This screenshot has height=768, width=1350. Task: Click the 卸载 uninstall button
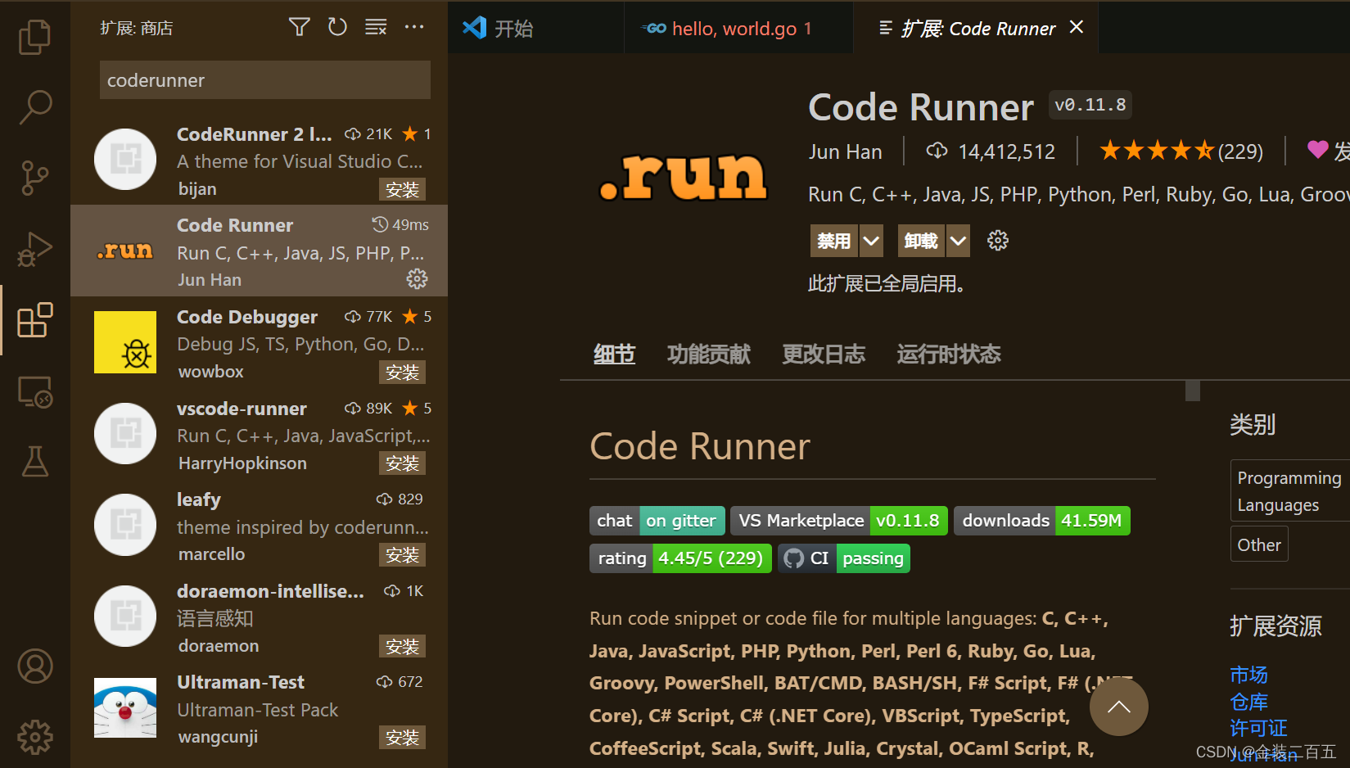tap(921, 241)
